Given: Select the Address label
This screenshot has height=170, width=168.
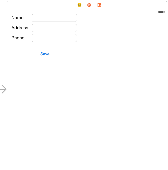Looking at the screenshot, I should pyautogui.click(x=20, y=28).
